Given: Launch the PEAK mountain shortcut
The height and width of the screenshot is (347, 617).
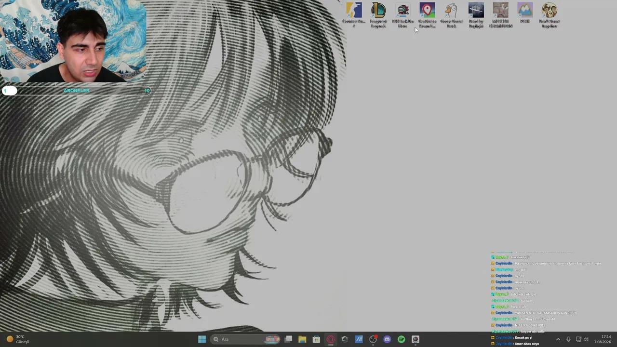Looking at the screenshot, I should click(525, 13).
